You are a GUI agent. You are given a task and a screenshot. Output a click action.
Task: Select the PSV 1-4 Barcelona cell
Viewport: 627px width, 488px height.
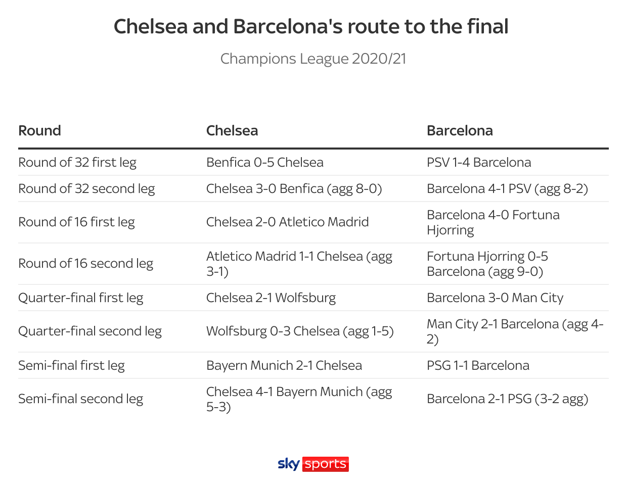tap(479, 162)
